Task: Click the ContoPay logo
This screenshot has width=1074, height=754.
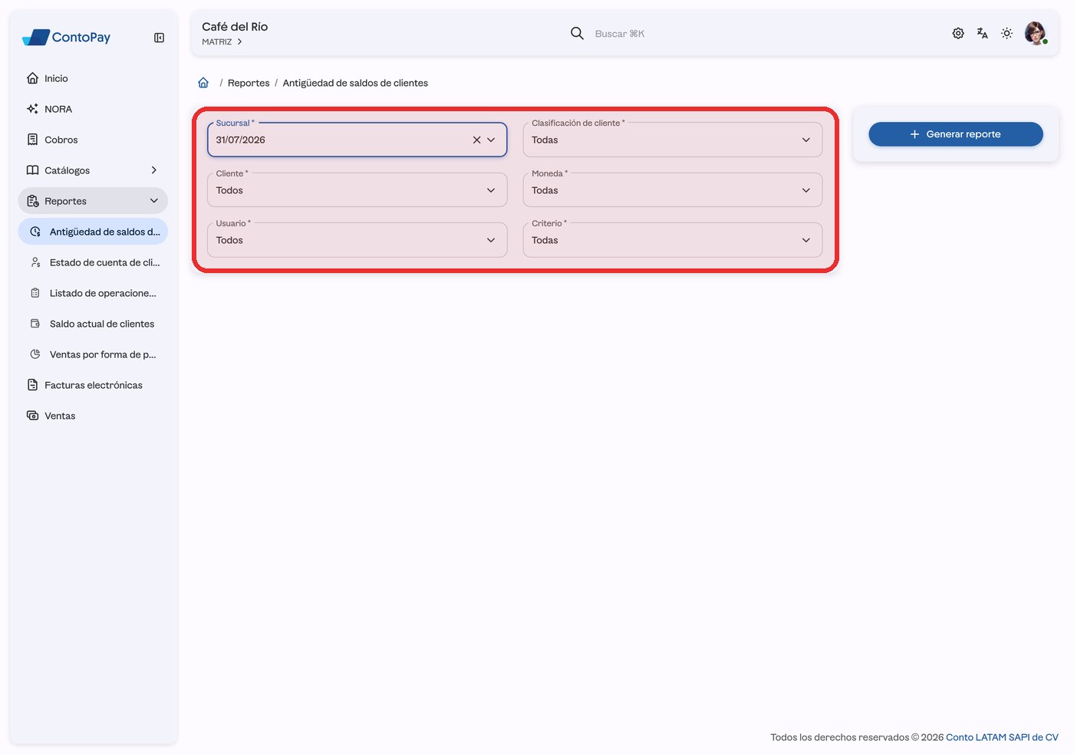Action: [x=67, y=37]
